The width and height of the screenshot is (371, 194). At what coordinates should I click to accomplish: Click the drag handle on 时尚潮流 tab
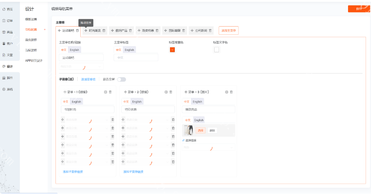point(86,31)
